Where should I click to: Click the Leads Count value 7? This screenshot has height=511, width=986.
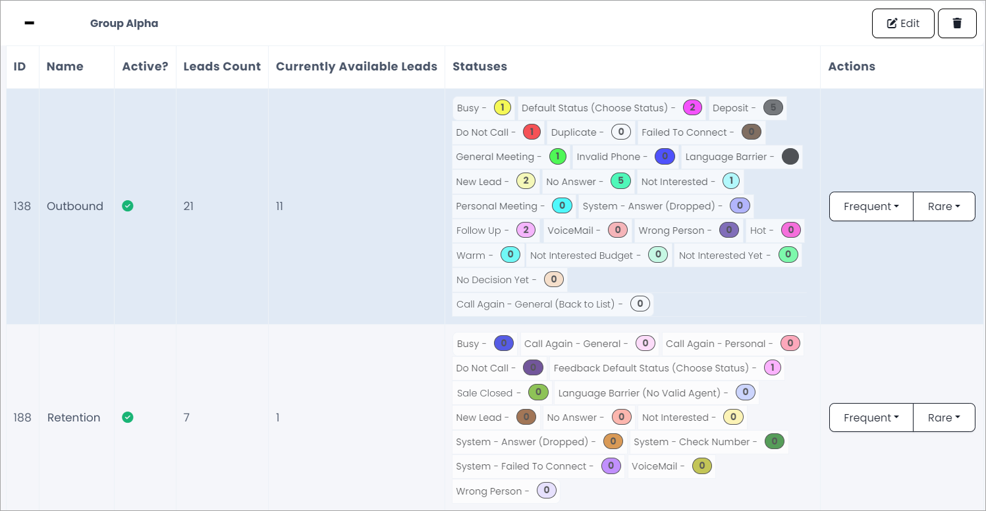[x=186, y=417]
